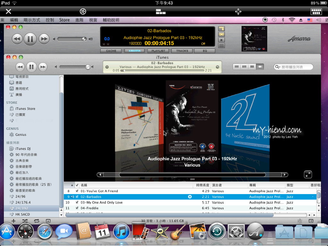Open dropdown arrow on 02-Barbados row
The width and height of the screenshot is (328, 246).
click(190, 197)
